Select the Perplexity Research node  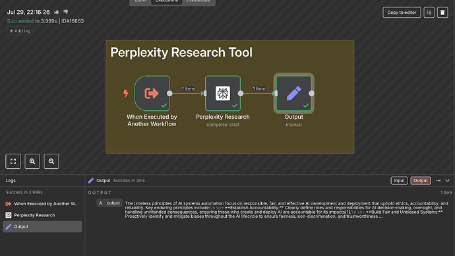(x=223, y=94)
